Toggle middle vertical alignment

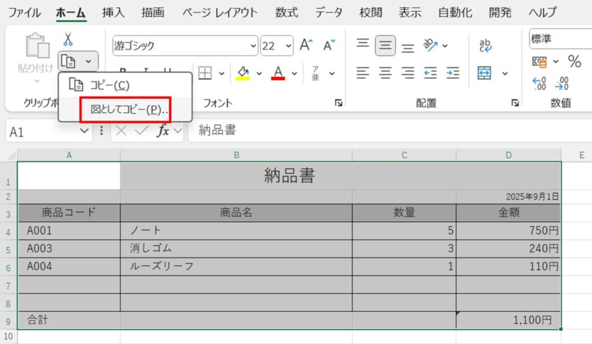(x=385, y=45)
